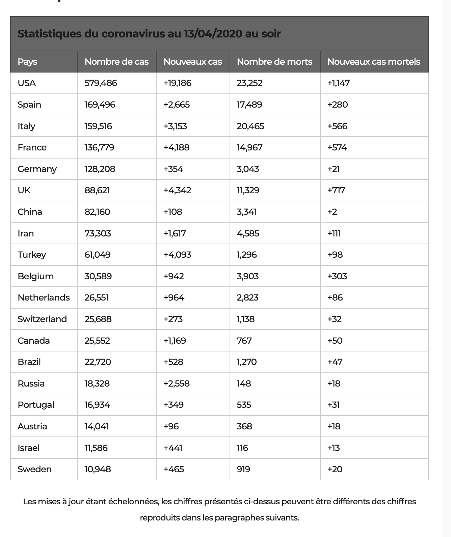Select the USA row country cell
The image size is (451, 537).
tap(27, 83)
